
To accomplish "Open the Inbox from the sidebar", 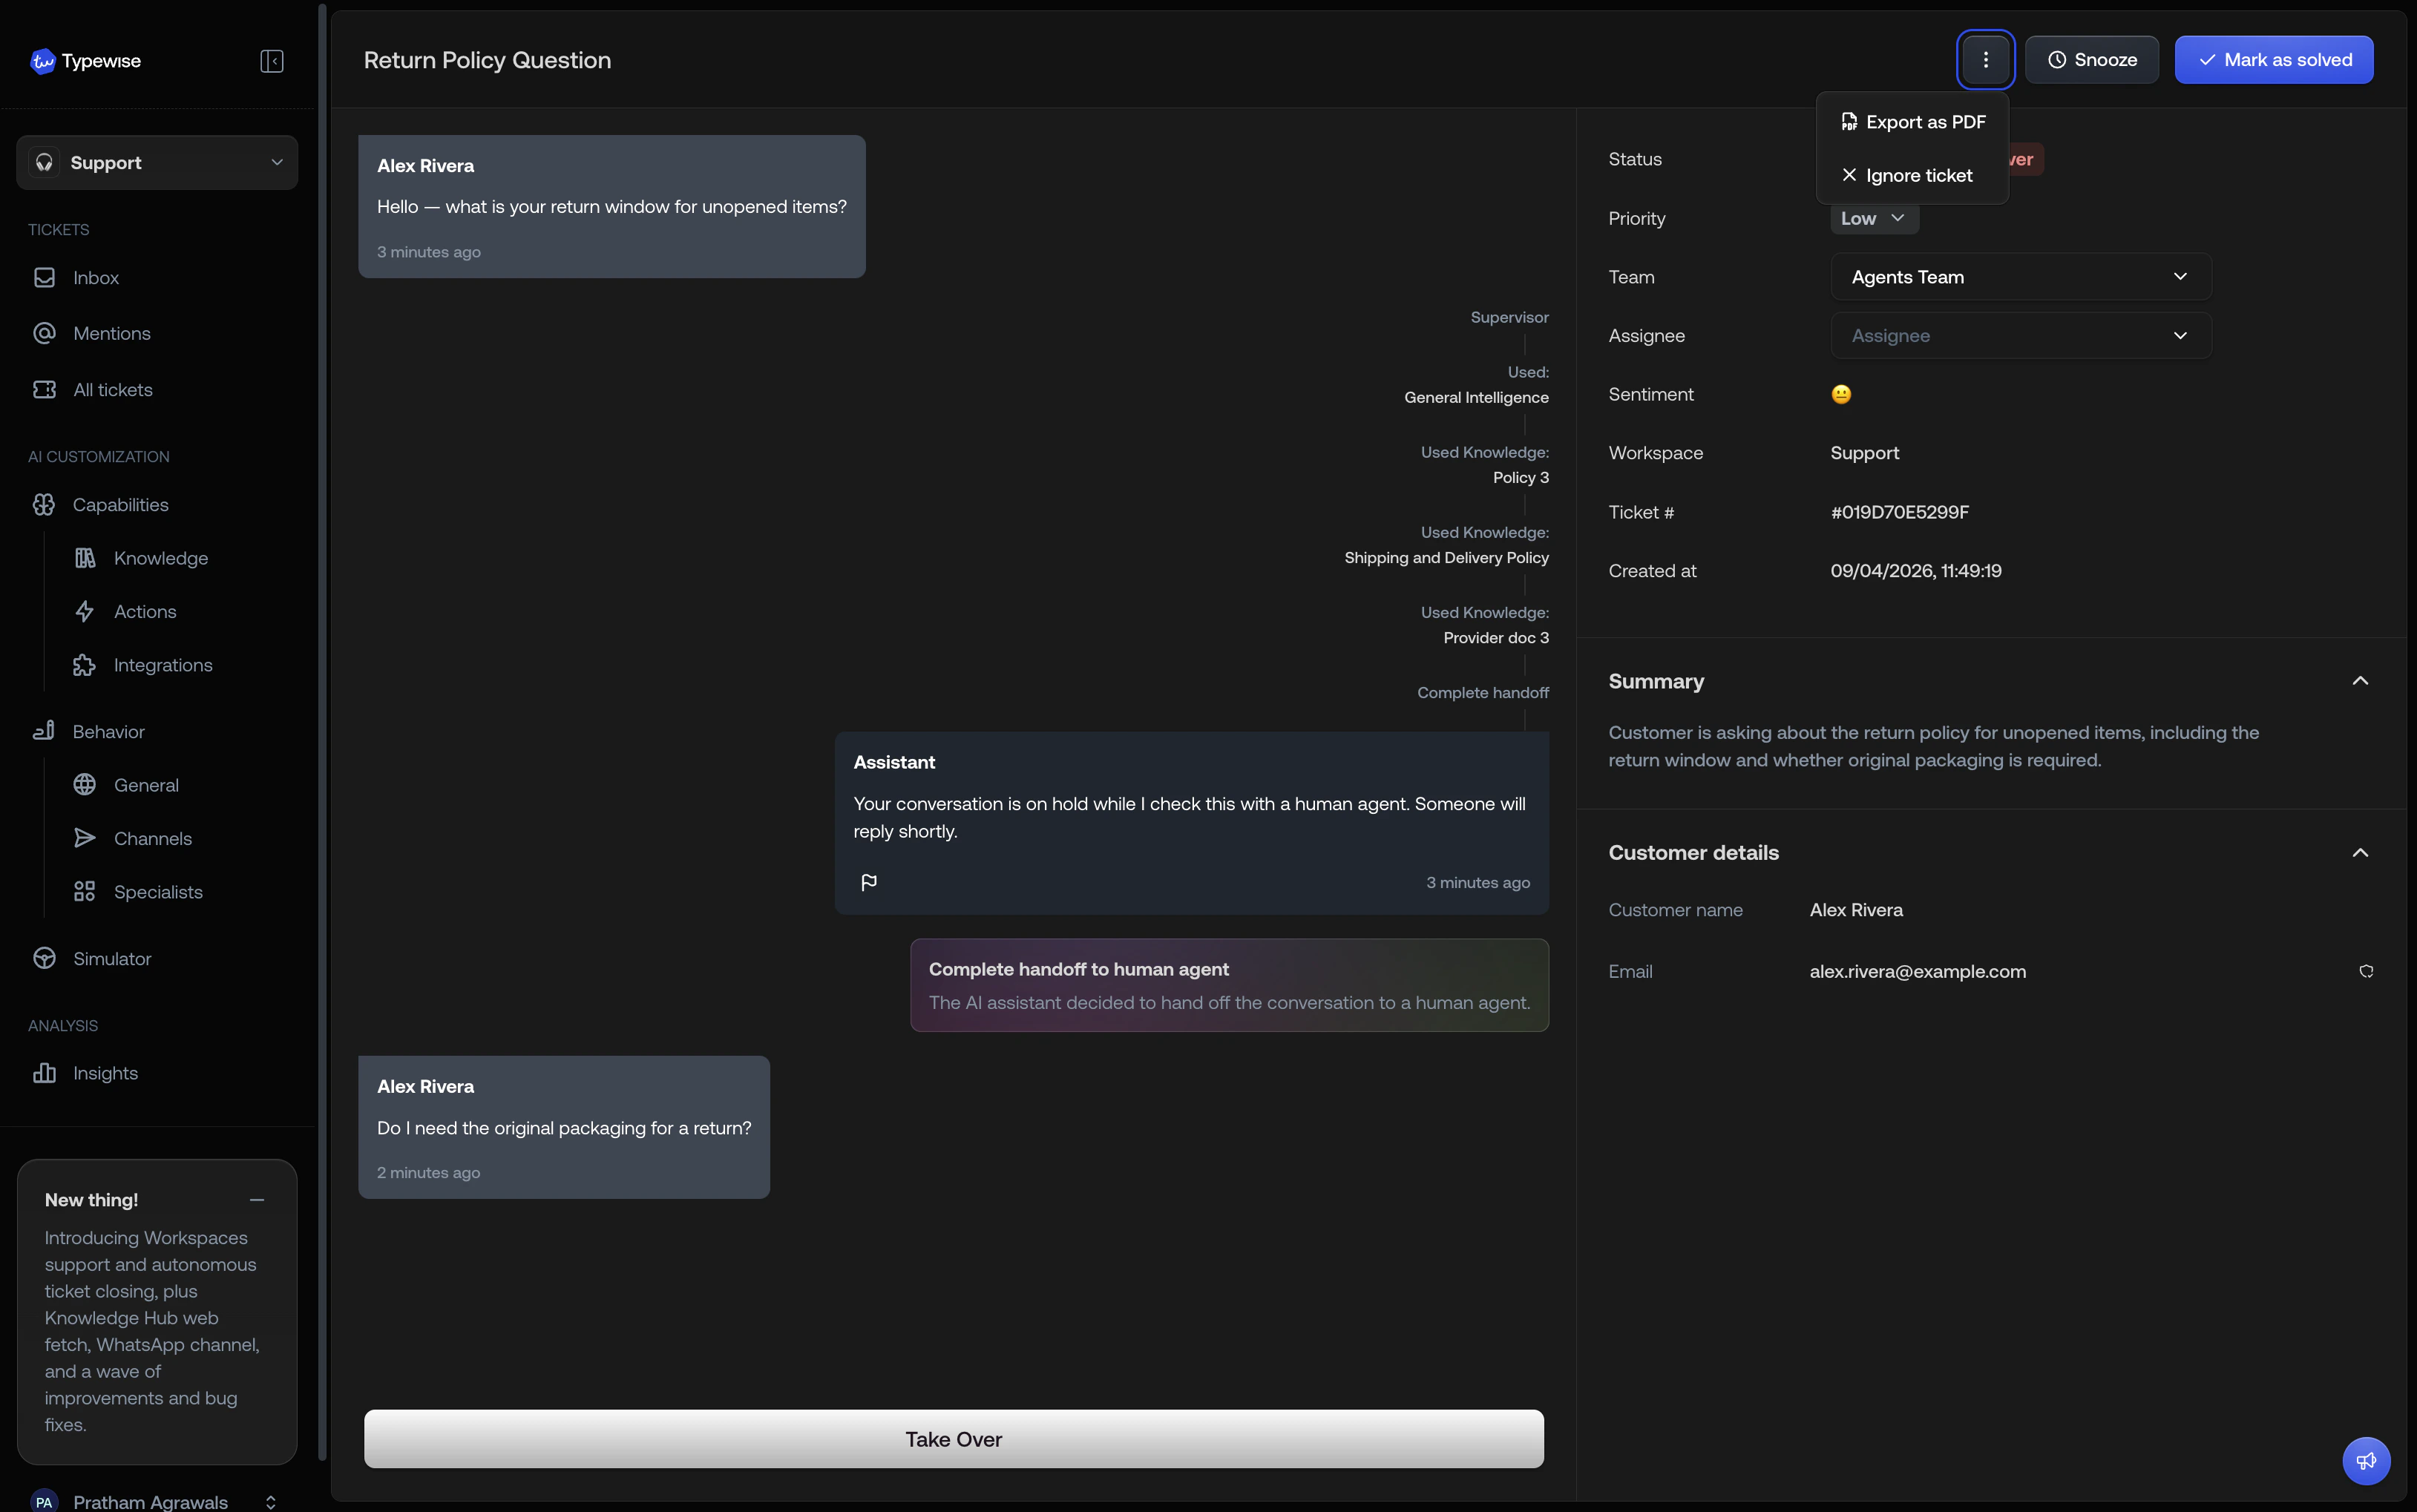I will click(96, 277).
